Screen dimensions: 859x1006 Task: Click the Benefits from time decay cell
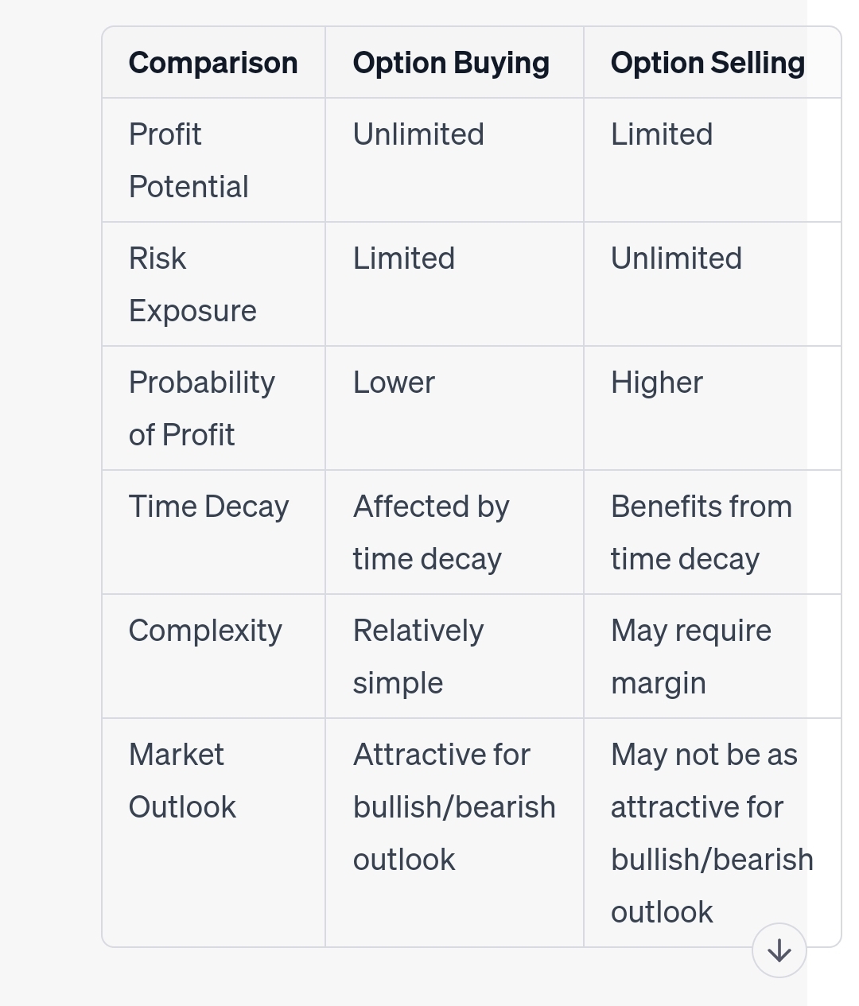click(701, 532)
